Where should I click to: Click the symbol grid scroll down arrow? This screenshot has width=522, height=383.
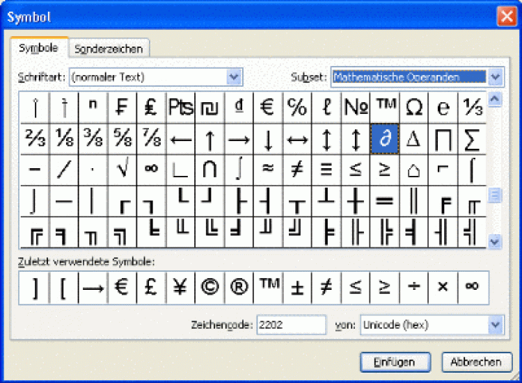tap(495, 241)
